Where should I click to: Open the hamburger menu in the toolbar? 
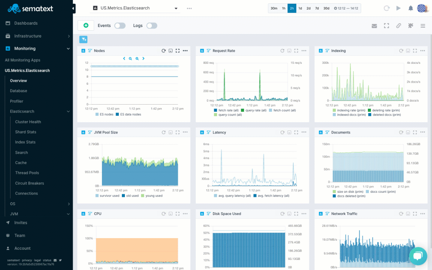tap(423, 26)
